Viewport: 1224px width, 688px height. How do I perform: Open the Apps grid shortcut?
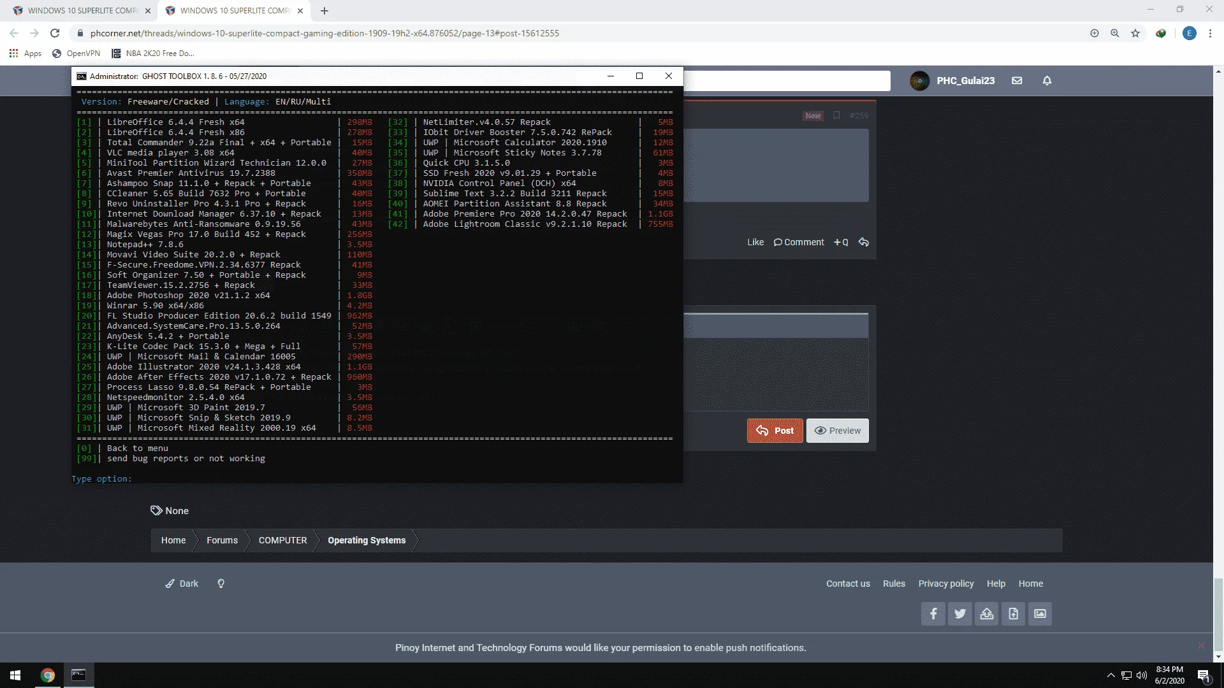click(25, 54)
